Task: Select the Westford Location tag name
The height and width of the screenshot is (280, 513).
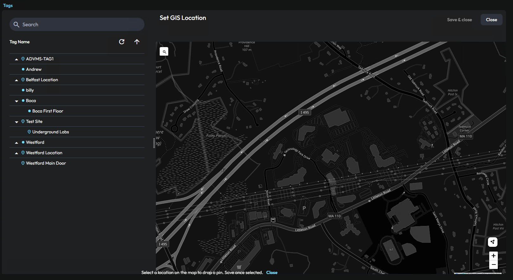Action: pos(44,153)
